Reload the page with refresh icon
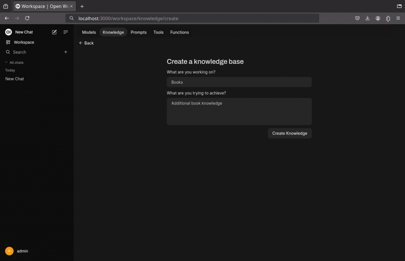 click(x=27, y=18)
